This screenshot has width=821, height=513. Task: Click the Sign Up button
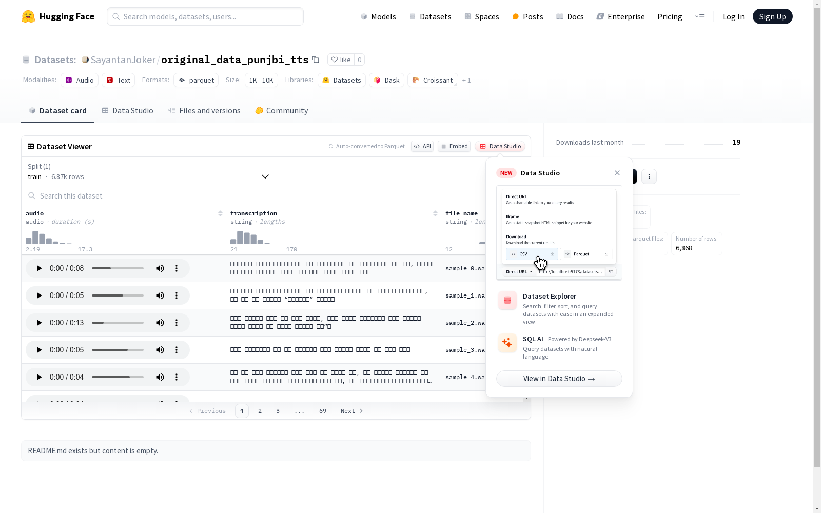(x=773, y=16)
